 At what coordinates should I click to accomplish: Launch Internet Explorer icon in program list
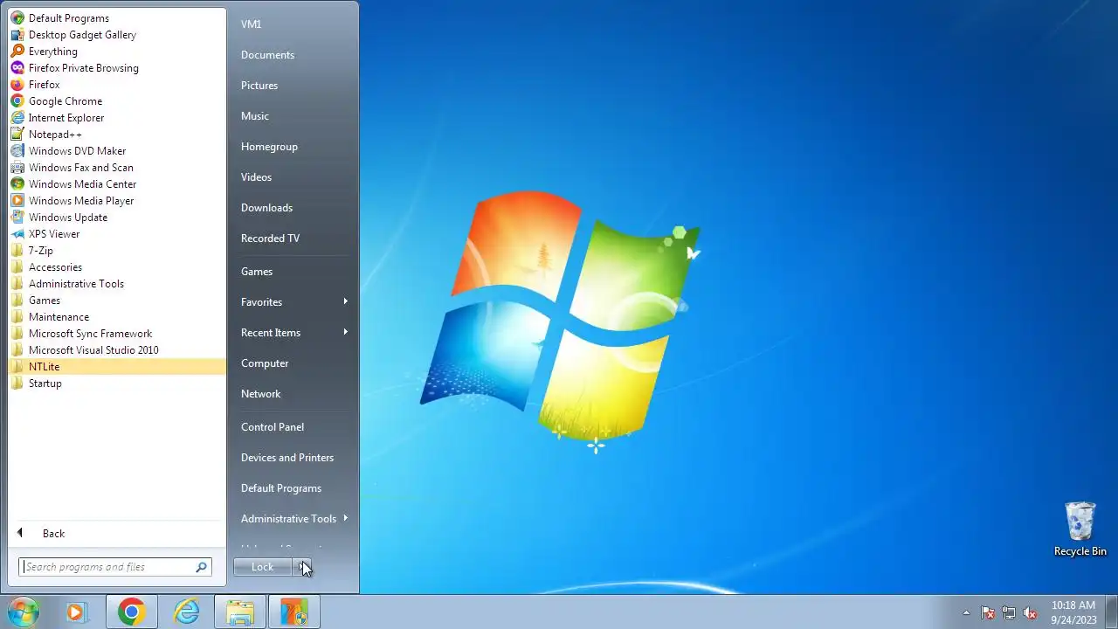point(17,118)
